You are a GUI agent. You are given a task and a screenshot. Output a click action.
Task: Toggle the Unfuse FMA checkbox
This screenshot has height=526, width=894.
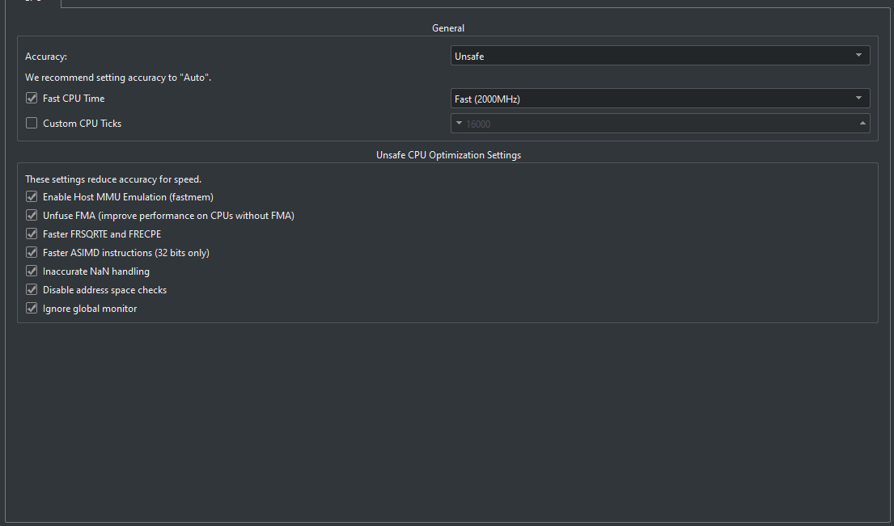tap(32, 215)
